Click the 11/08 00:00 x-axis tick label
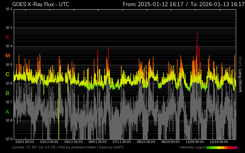The height and width of the screenshot is (153, 245). pos(195,142)
